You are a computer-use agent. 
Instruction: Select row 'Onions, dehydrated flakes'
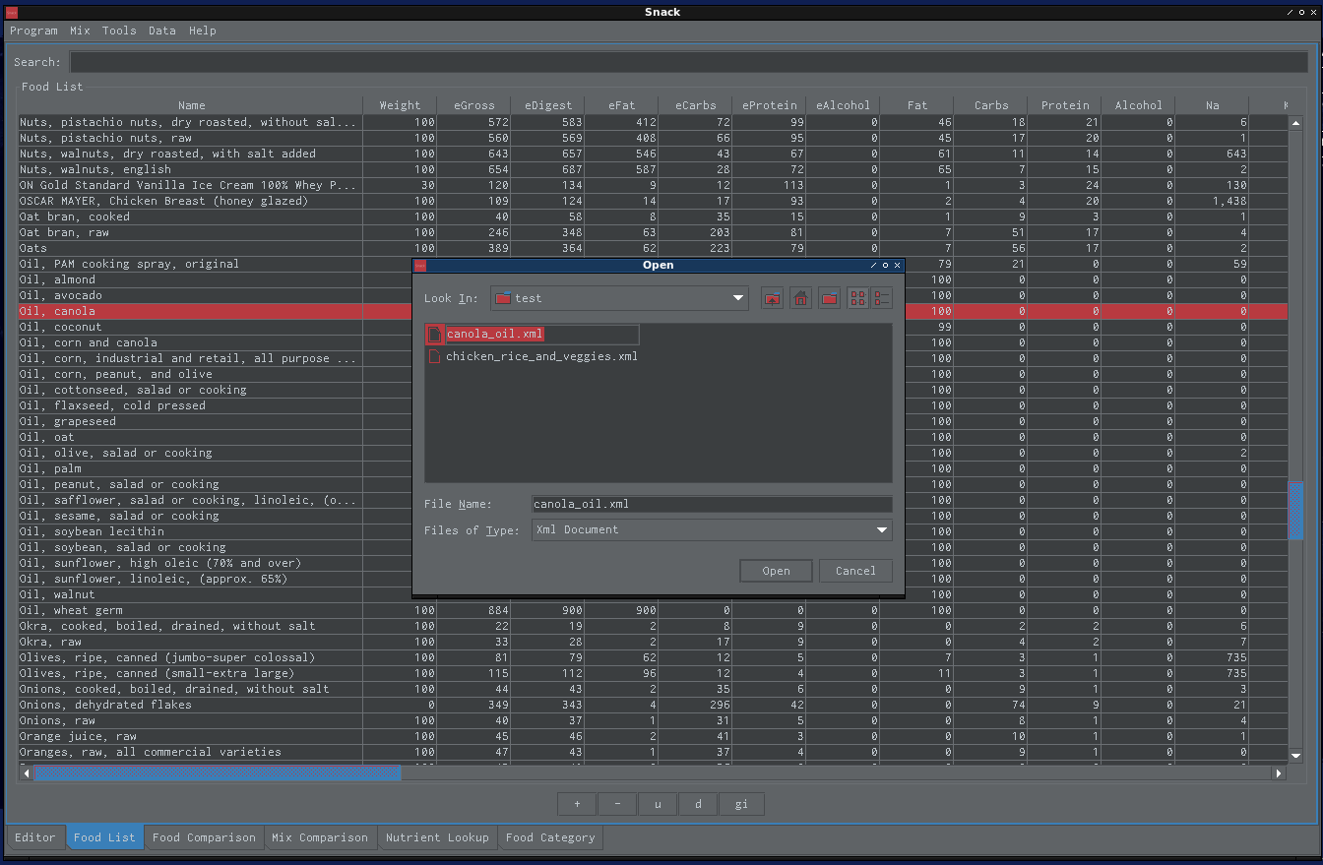[x=654, y=705]
